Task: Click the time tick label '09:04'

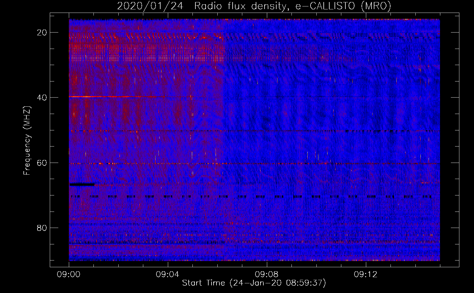Action: (168, 275)
